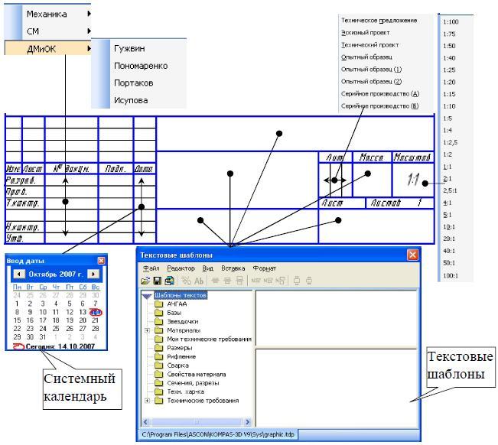Click the graphic.tdp path in status bar
498x445 pixels.
[x=218, y=434]
